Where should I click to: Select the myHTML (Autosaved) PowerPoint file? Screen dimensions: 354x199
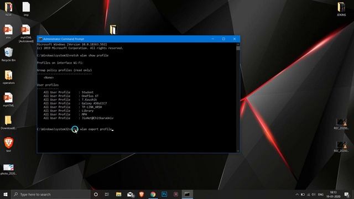coord(26,33)
